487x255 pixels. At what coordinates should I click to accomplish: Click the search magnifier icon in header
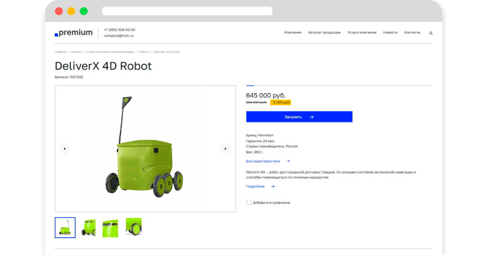pos(432,33)
